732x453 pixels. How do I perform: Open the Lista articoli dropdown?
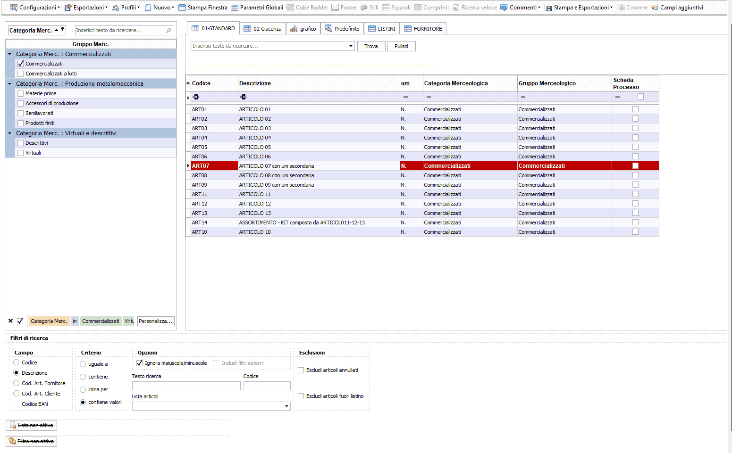[x=286, y=406]
